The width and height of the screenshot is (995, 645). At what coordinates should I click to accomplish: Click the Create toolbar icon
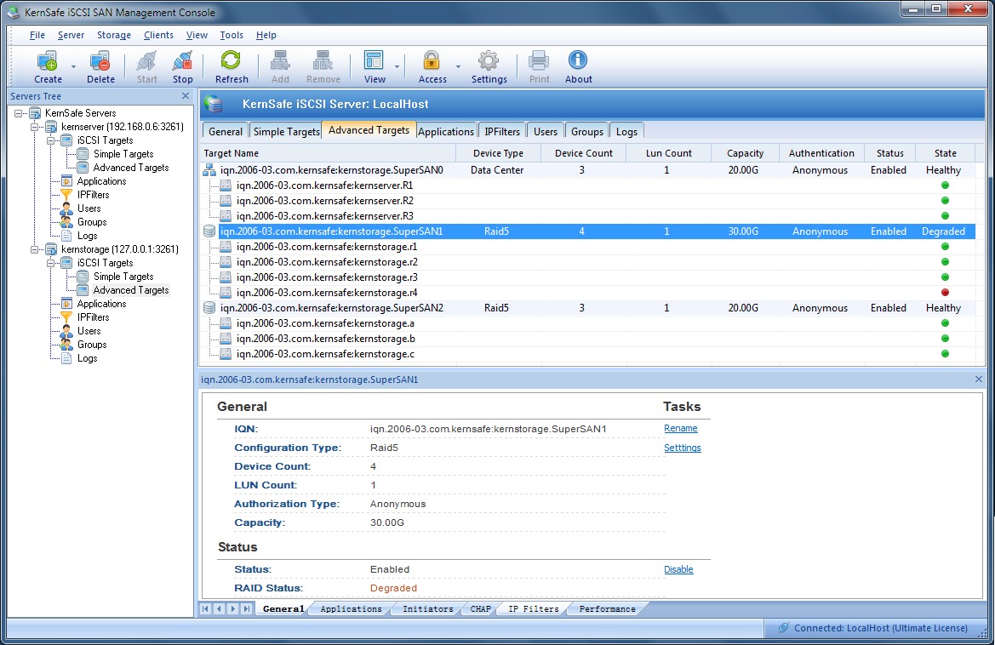[48, 62]
